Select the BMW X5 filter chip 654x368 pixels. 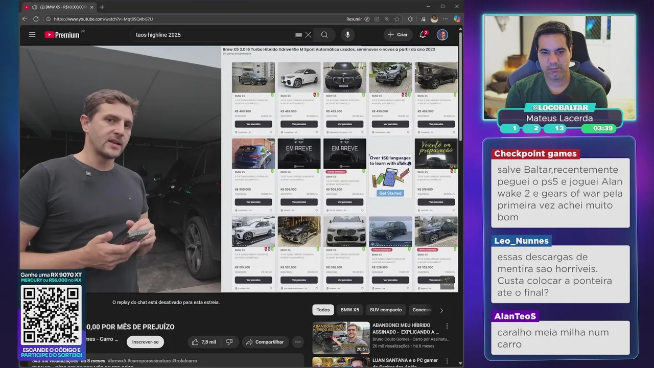tap(350, 310)
